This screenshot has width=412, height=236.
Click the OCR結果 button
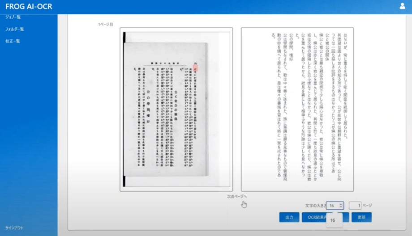[x=325, y=217]
